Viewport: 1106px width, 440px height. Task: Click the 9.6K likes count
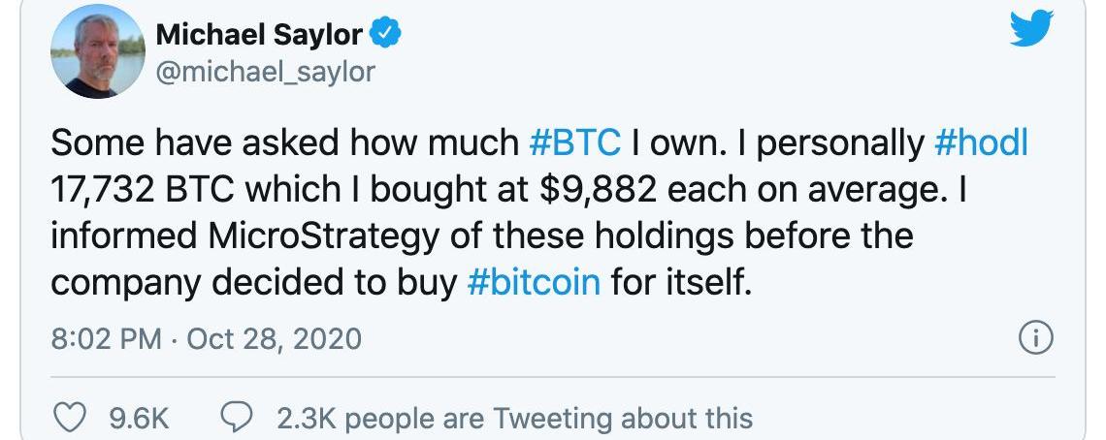pos(139,419)
